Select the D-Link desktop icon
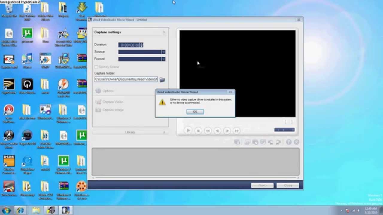 (x=9, y=165)
